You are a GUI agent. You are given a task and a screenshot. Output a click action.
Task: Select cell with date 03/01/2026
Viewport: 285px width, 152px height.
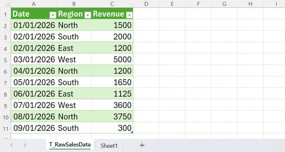pos(34,59)
